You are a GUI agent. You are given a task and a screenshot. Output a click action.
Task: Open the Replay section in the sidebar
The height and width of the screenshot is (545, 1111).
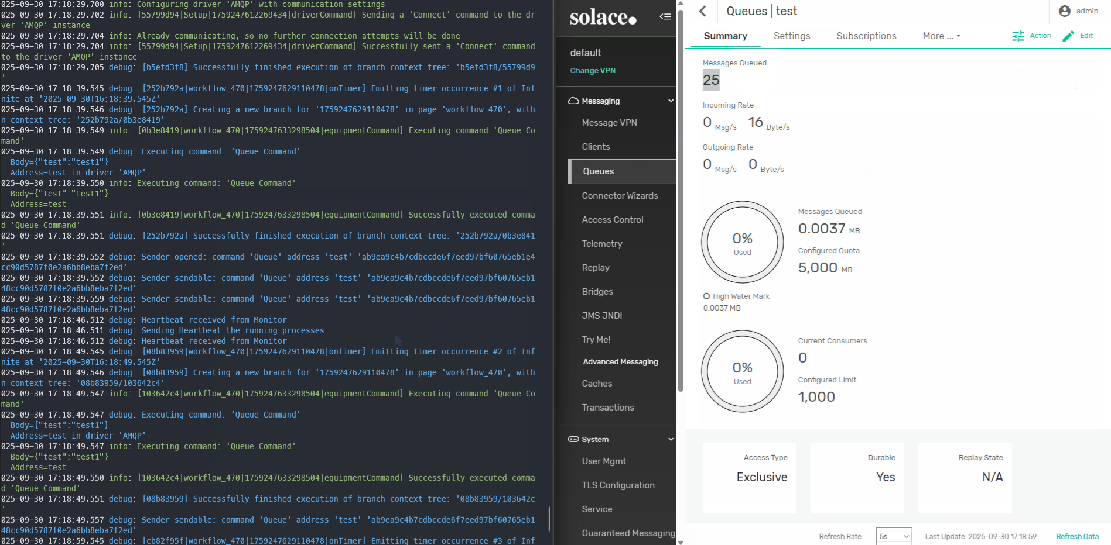pyautogui.click(x=596, y=267)
